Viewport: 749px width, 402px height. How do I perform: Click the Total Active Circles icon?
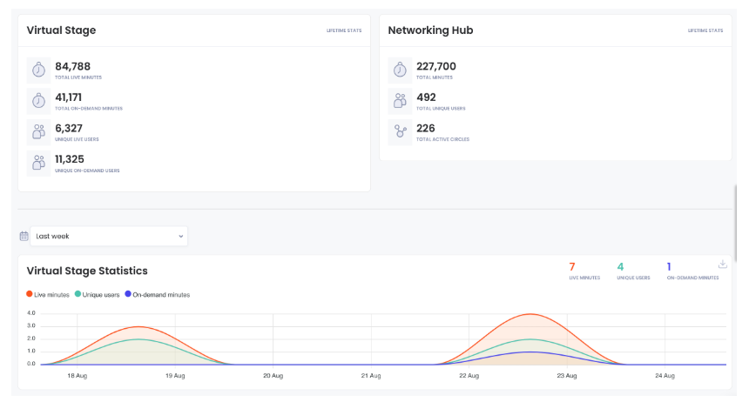[x=400, y=131]
